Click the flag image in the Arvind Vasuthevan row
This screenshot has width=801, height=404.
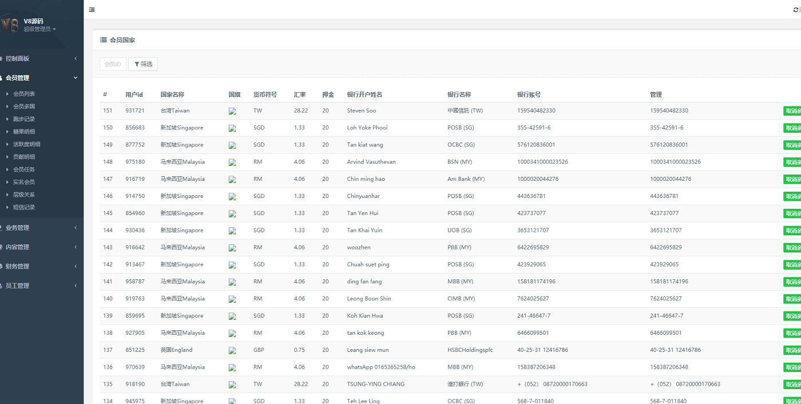(x=232, y=163)
